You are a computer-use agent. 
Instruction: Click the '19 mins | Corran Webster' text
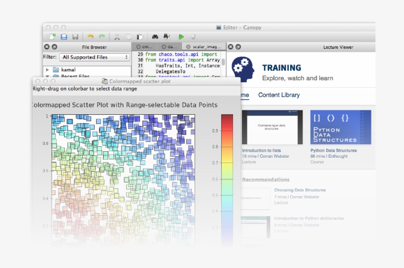pos(266,156)
